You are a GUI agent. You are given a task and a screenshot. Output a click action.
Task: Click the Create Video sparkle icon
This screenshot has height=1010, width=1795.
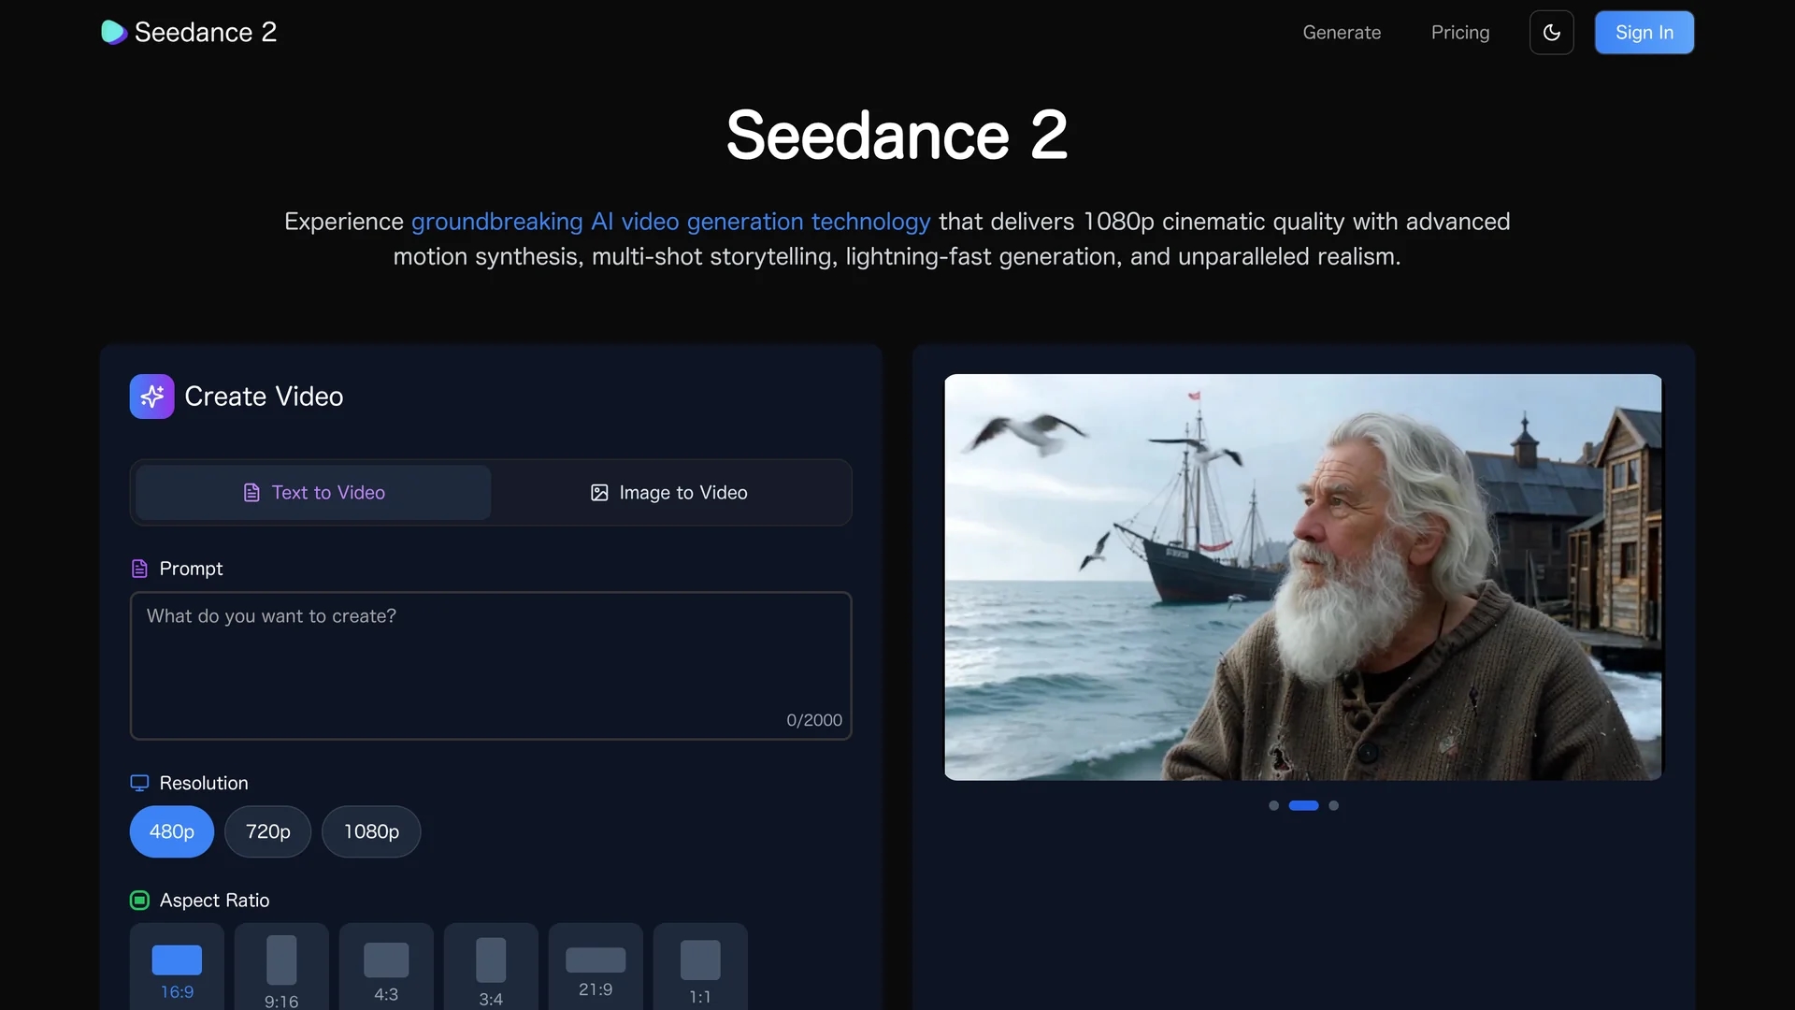[x=151, y=397]
